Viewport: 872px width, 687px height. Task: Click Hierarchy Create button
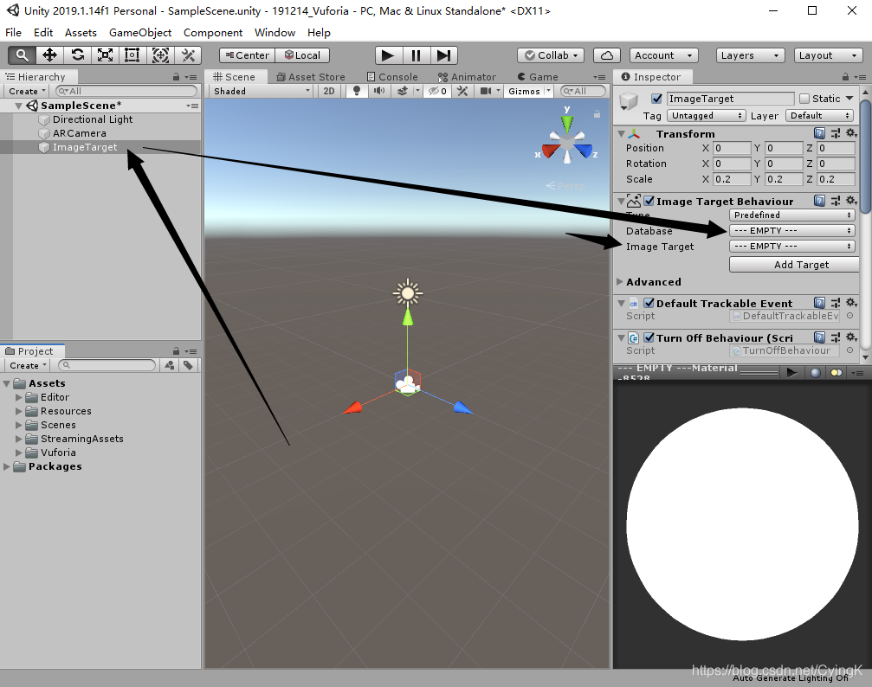pyautogui.click(x=27, y=91)
